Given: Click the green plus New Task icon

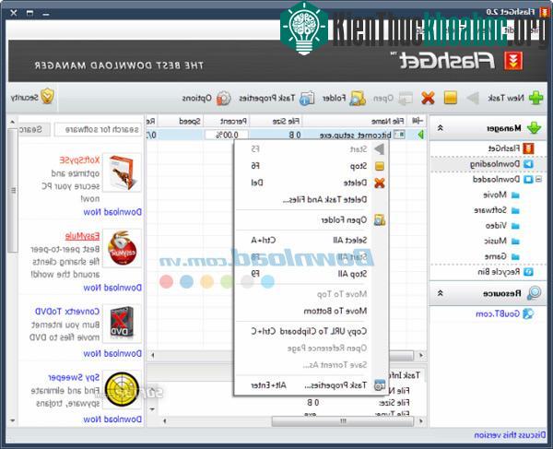Looking at the screenshot, I should (x=535, y=98).
